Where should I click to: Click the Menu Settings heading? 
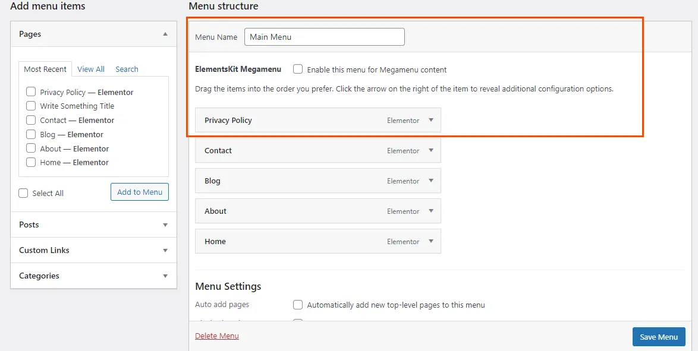point(228,286)
